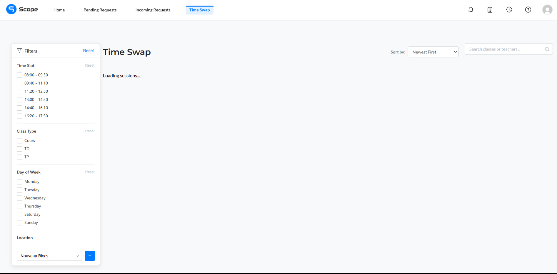Enable the Cours class type filter
Viewport: 557px width, 274px height.
(x=19, y=141)
